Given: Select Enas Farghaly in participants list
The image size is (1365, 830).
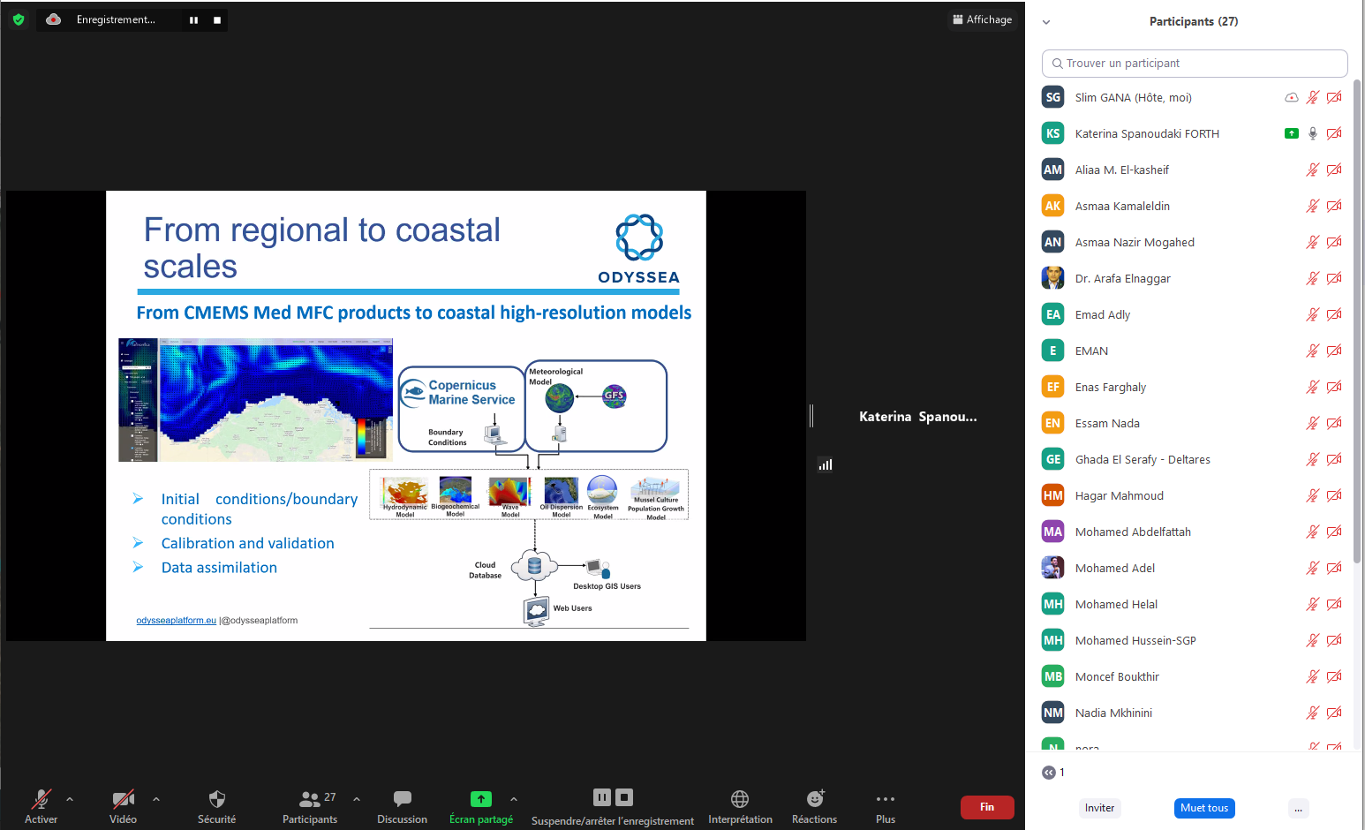Looking at the screenshot, I should [1195, 387].
